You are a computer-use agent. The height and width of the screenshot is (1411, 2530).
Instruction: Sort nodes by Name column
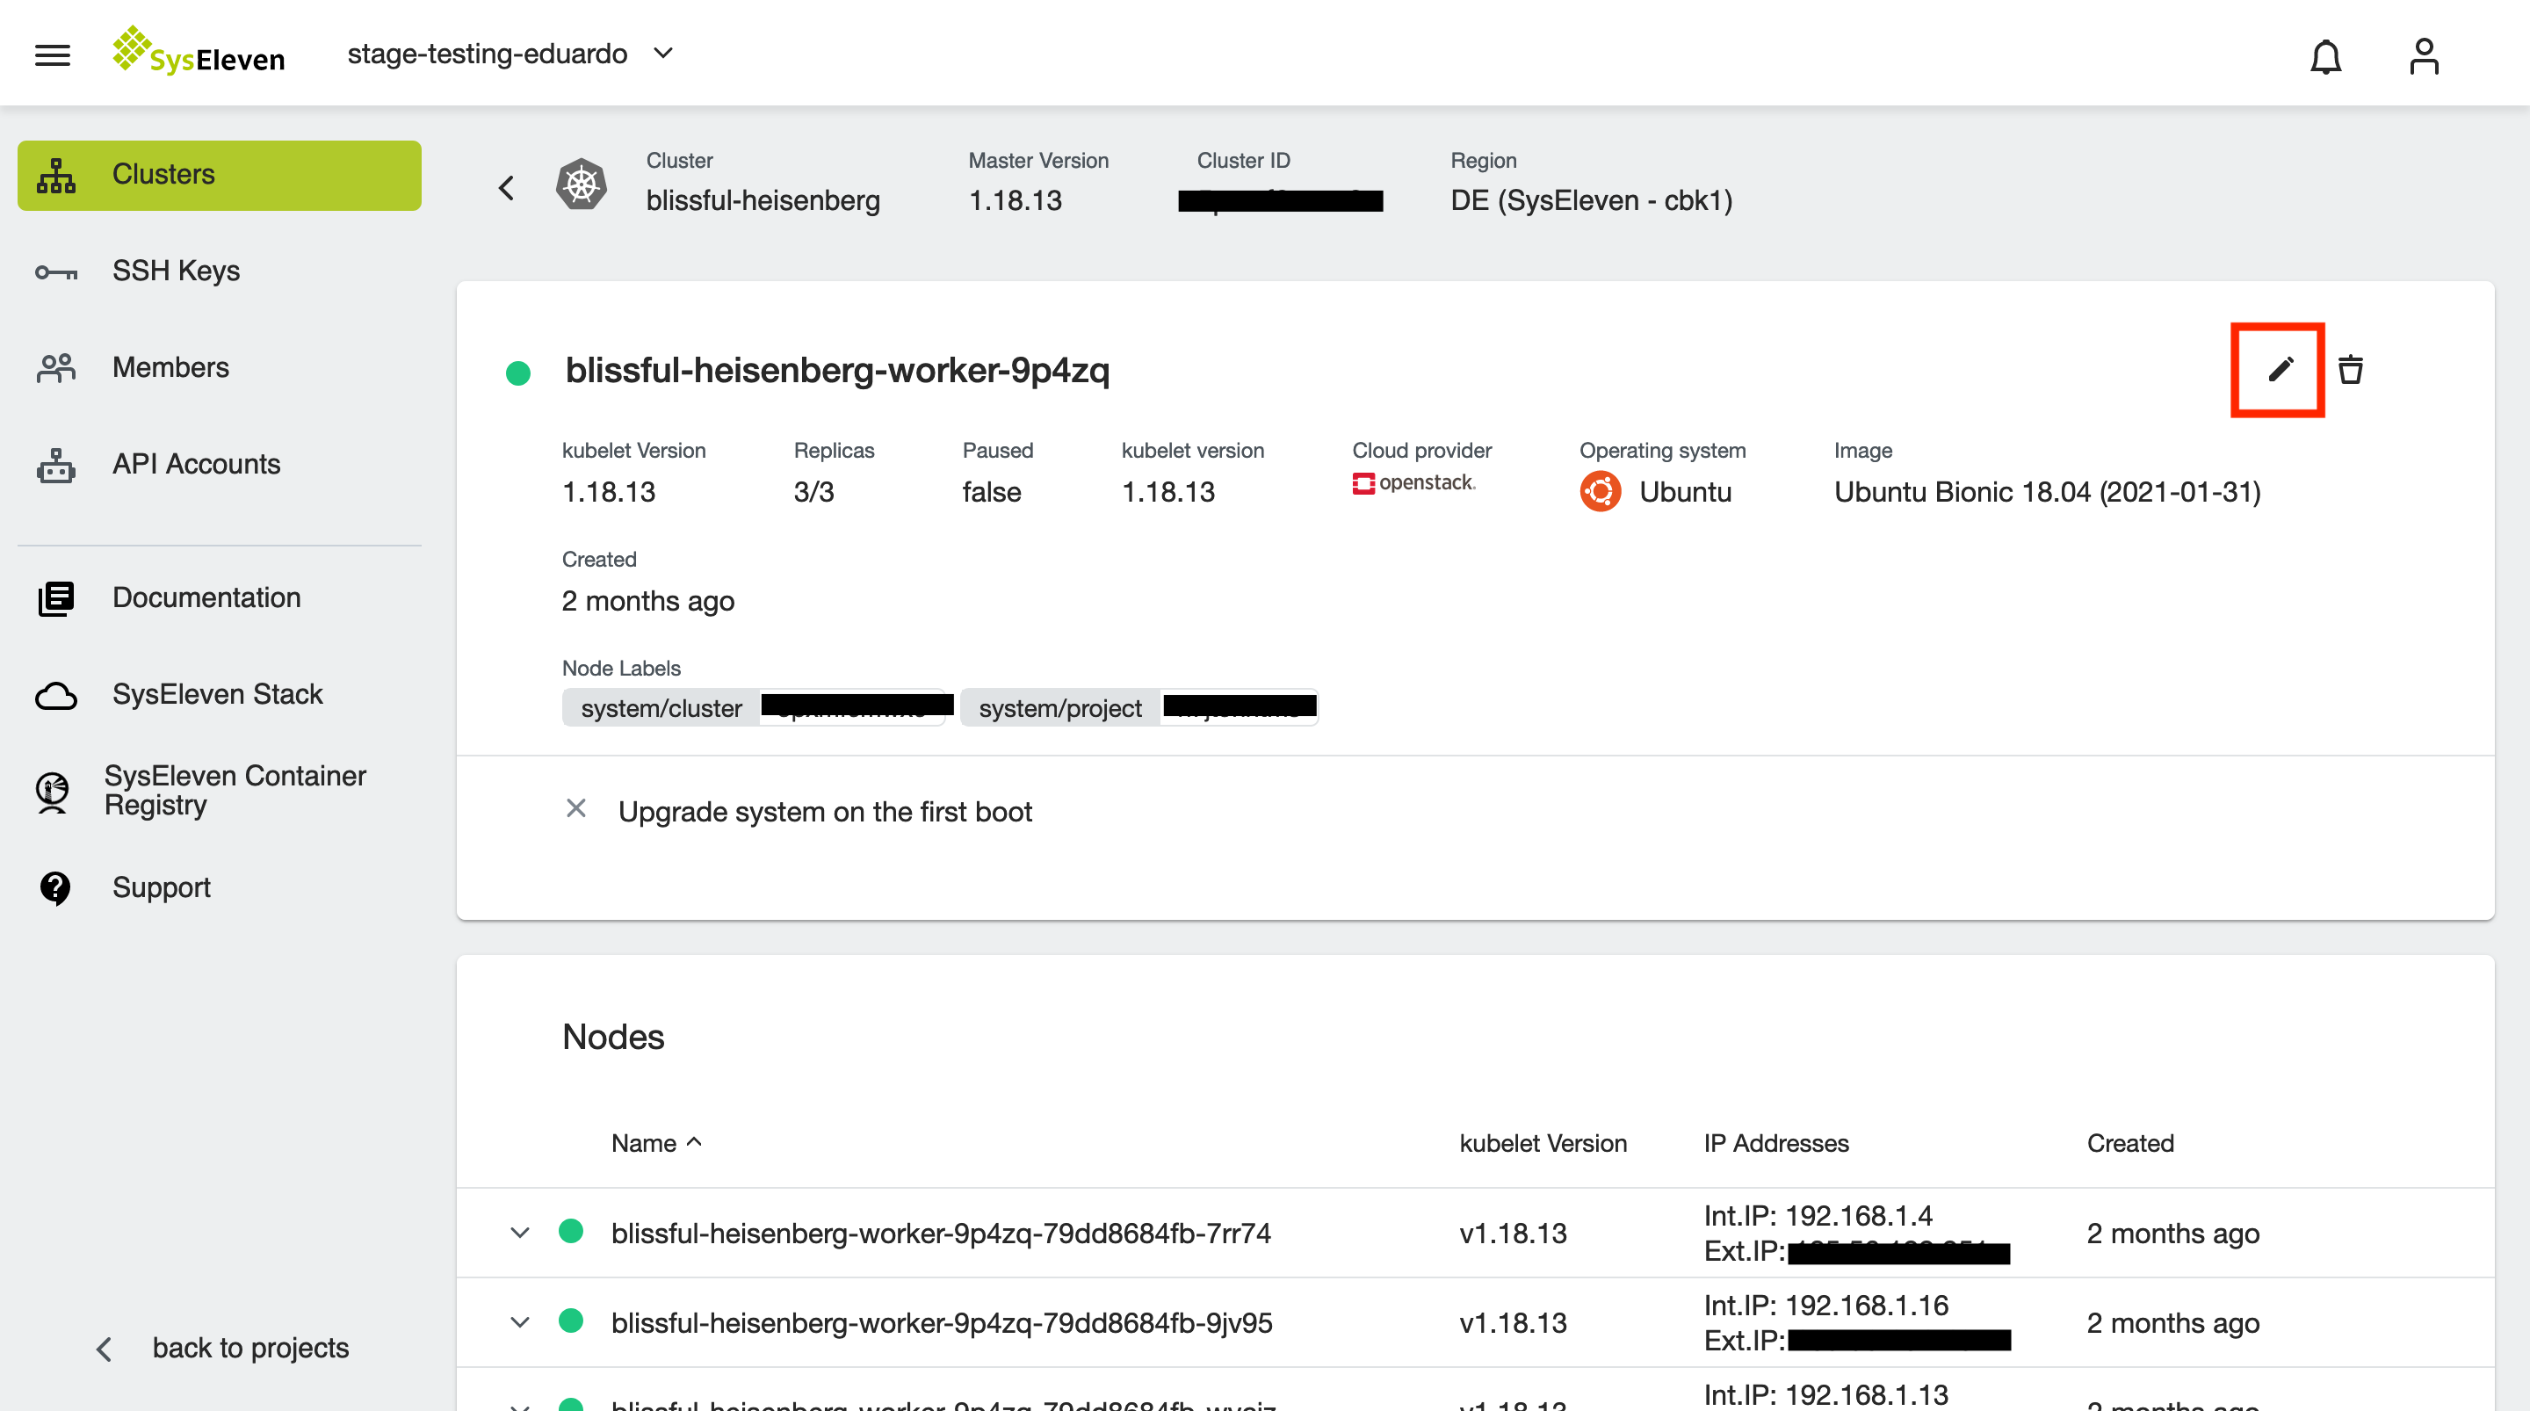[656, 1143]
